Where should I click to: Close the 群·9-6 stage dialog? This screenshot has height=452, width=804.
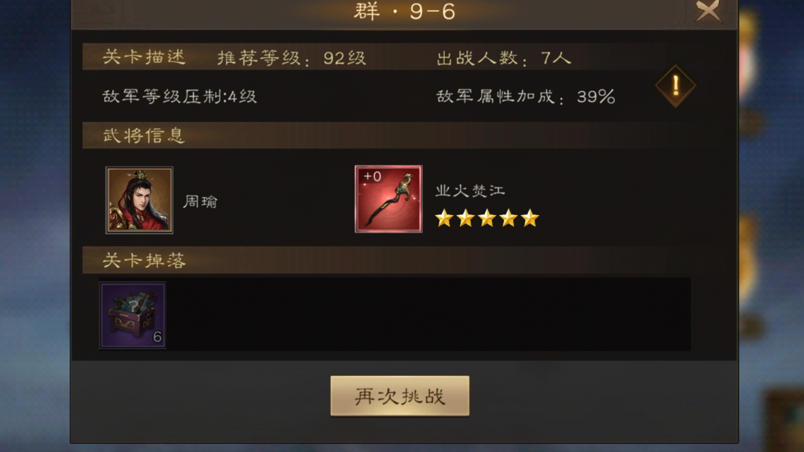click(x=708, y=11)
